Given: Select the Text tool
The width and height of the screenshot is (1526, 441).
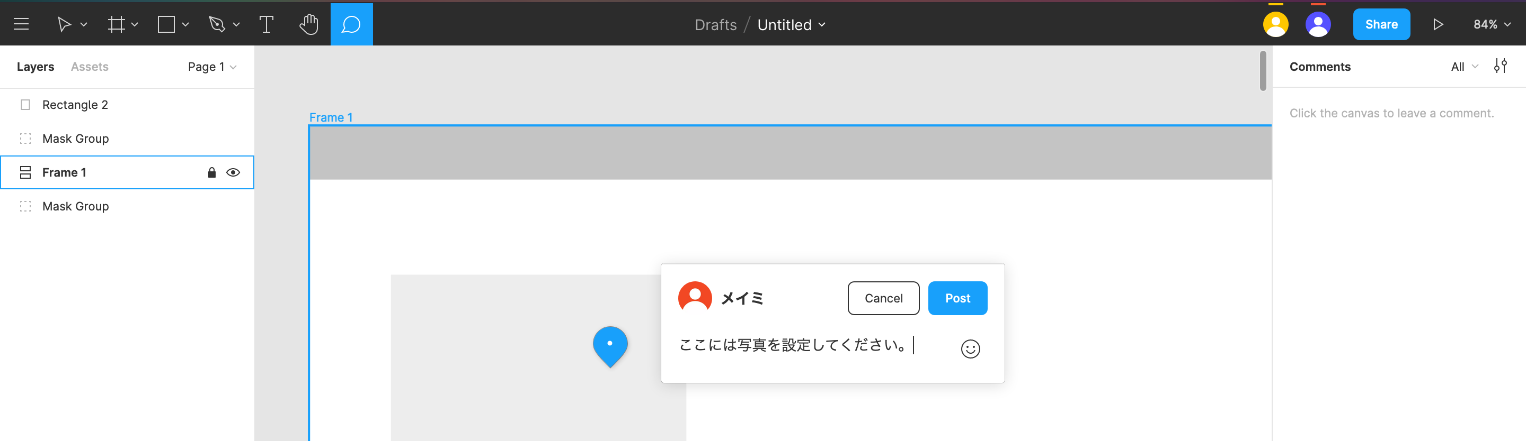Looking at the screenshot, I should click(267, 24).
